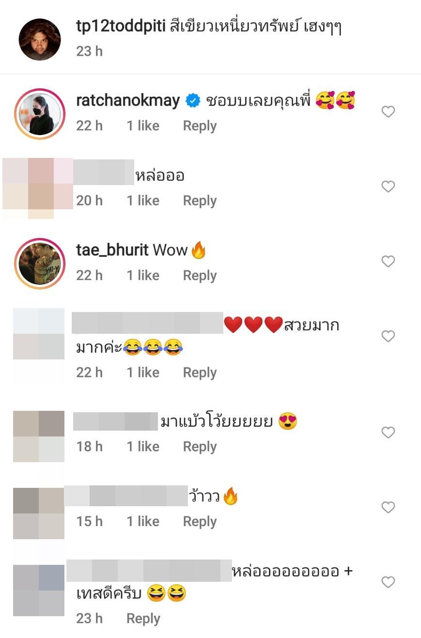Like the สวยมาก comment with three hearts
Image resolution: width=421 pixels, height=638 pixels.
point(388,336)
